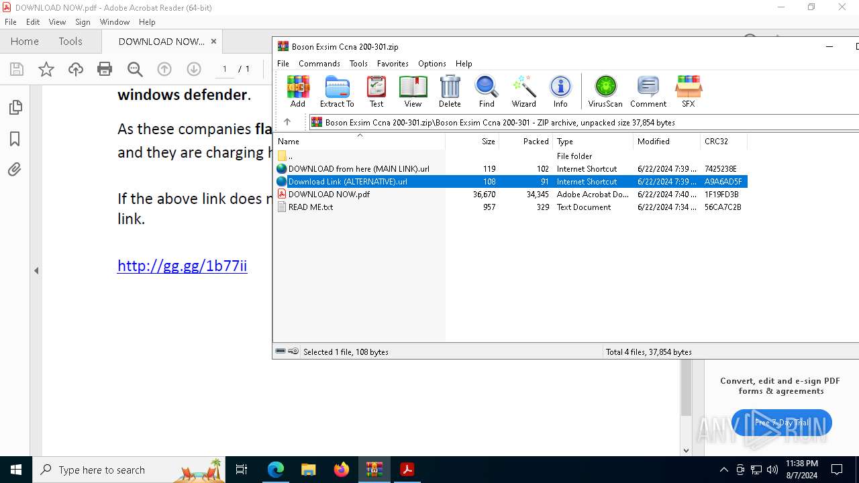
Task: Open Acrobat Edit menu
Action: coord(33,21)
